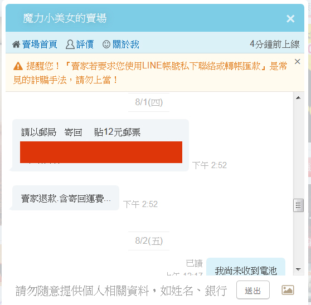Image resolution: width=311 pixels, height=305 pixels.
Task: Click the 送出 button
Action: pyautogui.click(x=253, y=290)
